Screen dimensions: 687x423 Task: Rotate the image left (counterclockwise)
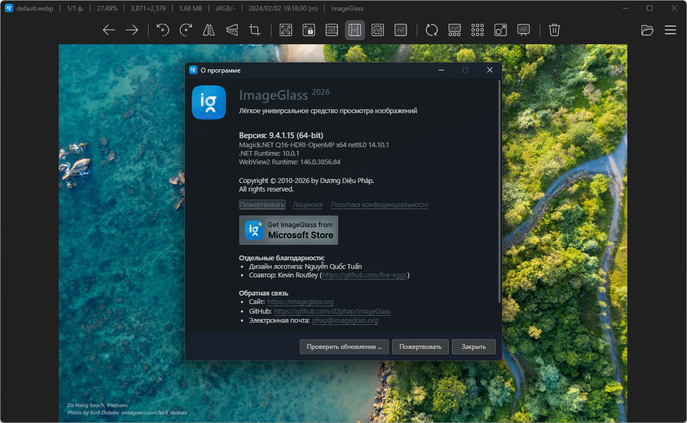(163, 30)
